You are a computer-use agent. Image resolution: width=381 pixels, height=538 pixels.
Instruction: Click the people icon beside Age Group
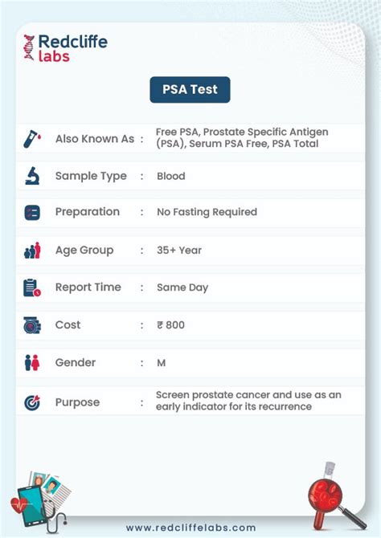[x=32, y=250]
